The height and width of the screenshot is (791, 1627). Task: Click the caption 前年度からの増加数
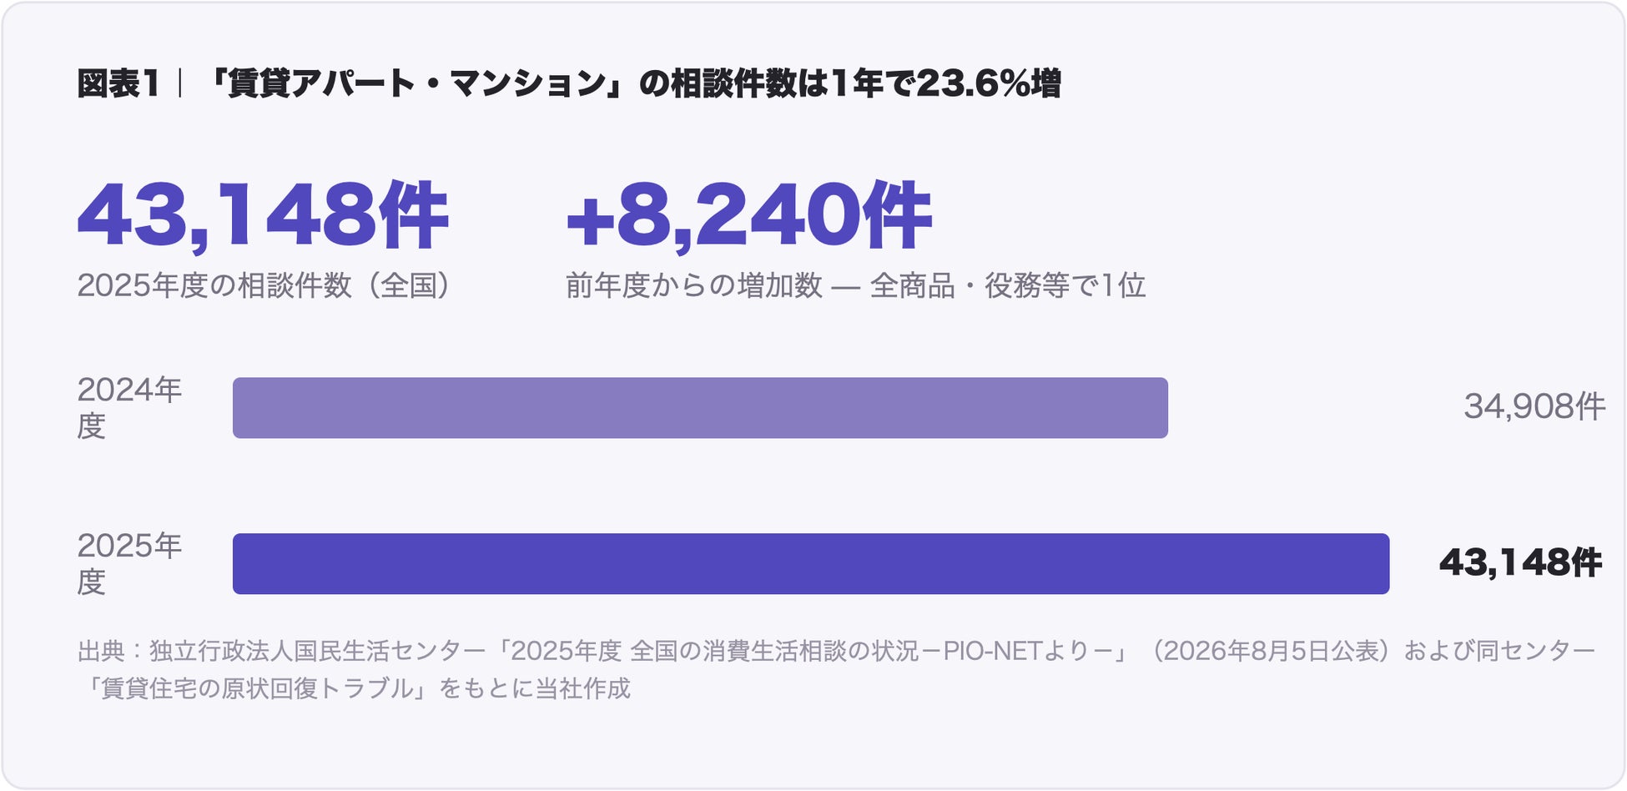pyautogui.click(x=694, y=285)
